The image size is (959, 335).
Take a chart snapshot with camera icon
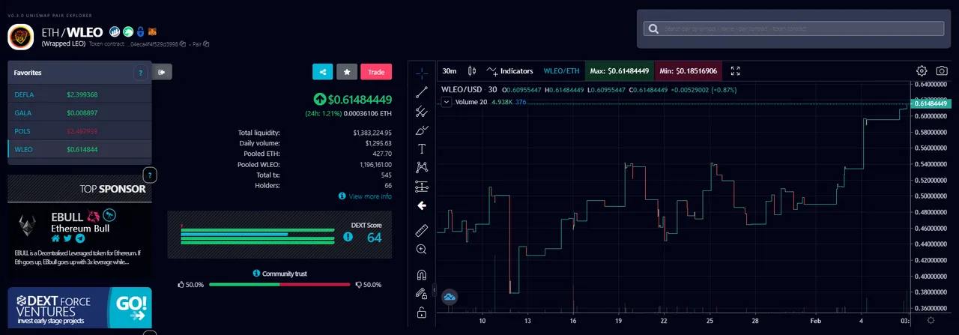[x=941, y=71]
